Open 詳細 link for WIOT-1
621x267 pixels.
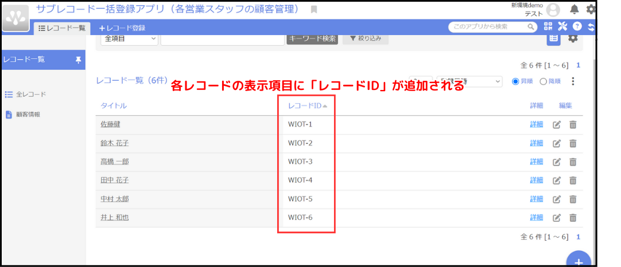(x=537, y=124)
